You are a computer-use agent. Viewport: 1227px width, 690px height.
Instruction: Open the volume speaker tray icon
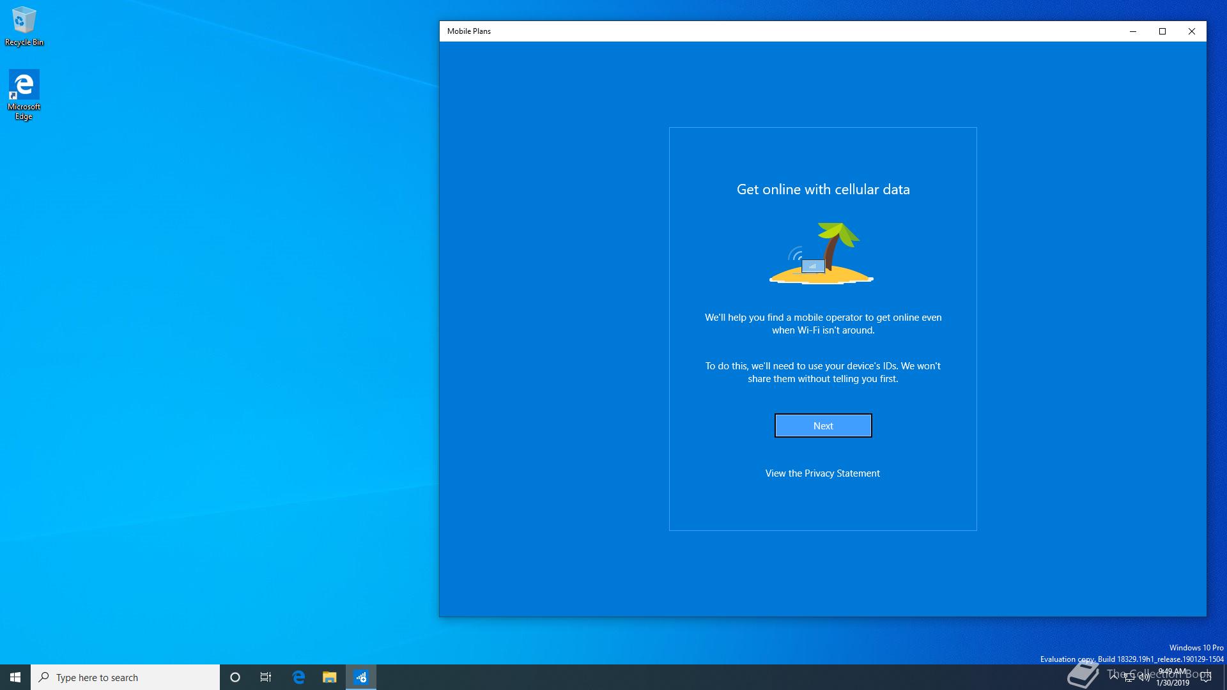[1145, 677]
